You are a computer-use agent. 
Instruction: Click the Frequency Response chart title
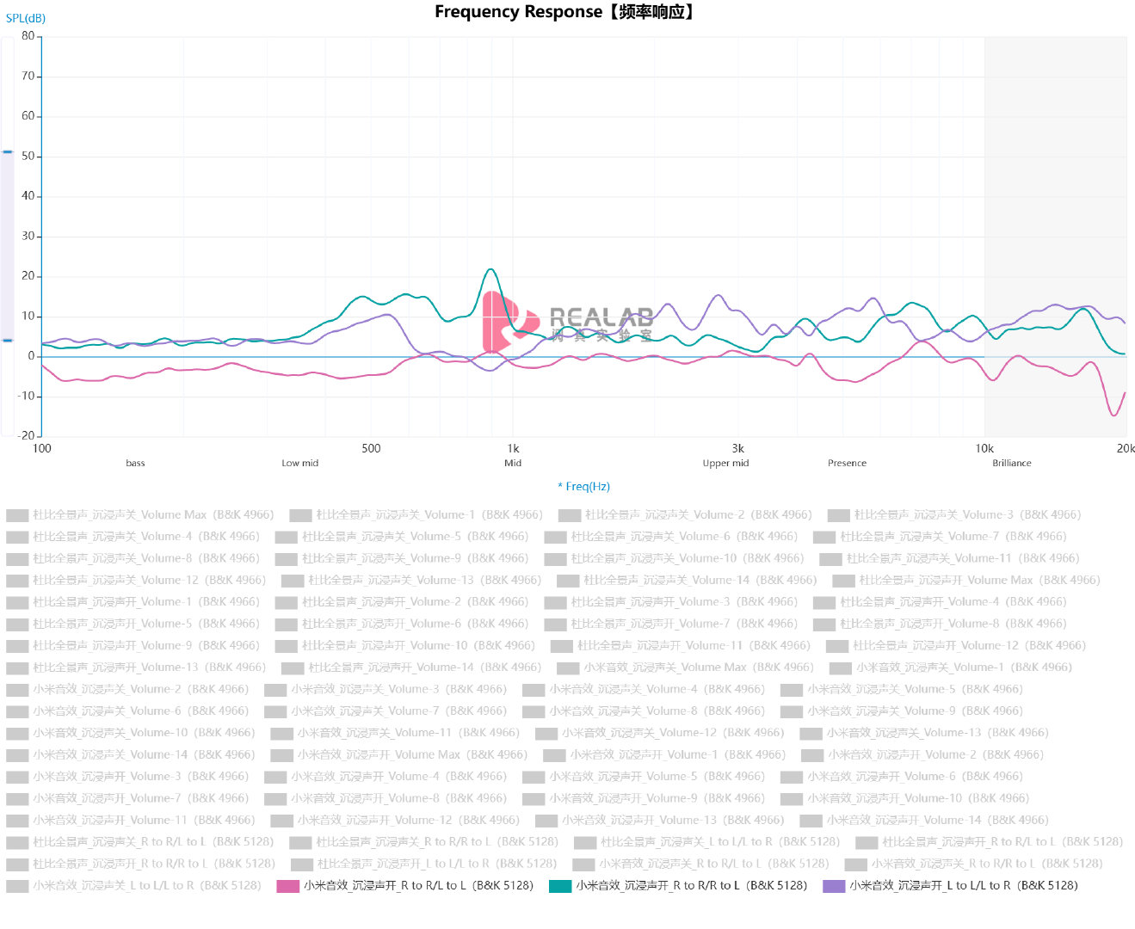click(566, 12)
